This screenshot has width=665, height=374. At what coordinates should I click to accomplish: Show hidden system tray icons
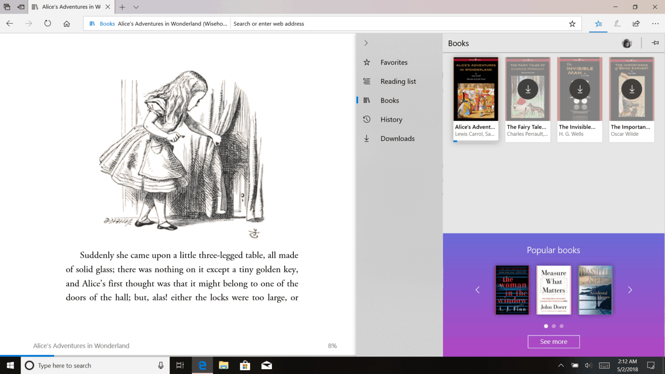561,365
